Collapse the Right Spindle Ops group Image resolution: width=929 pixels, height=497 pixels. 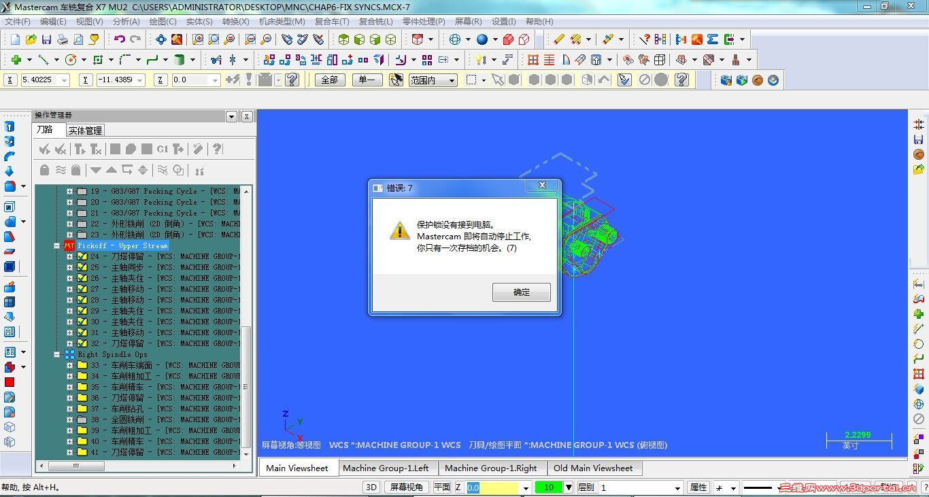coord(58,354)
